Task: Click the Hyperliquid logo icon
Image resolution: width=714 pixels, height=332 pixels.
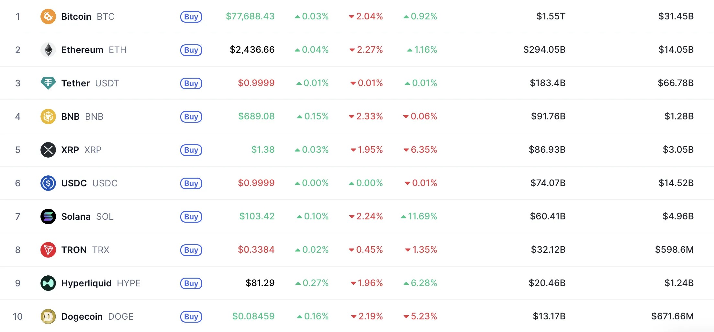Action: tap(48, 283)
